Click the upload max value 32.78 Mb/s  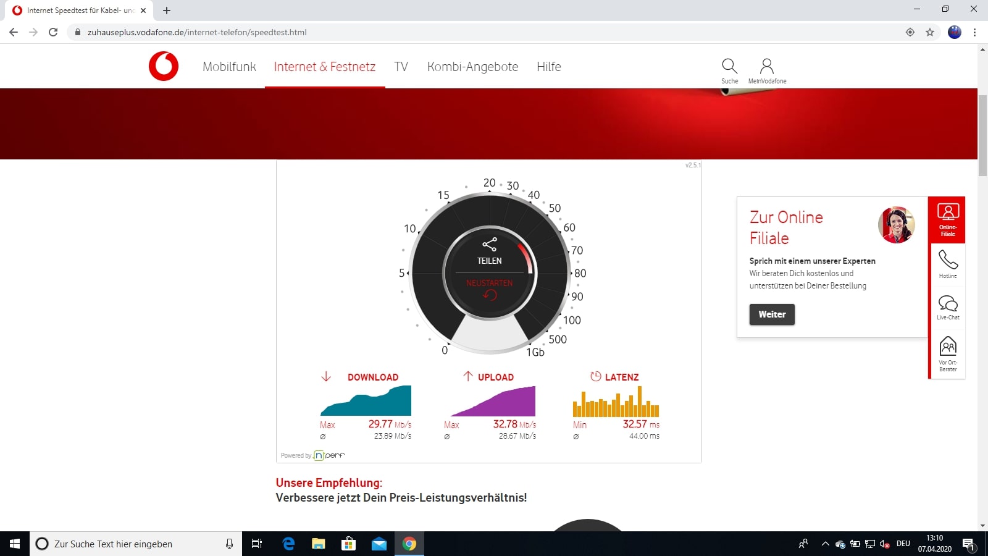tap(514, 424)
